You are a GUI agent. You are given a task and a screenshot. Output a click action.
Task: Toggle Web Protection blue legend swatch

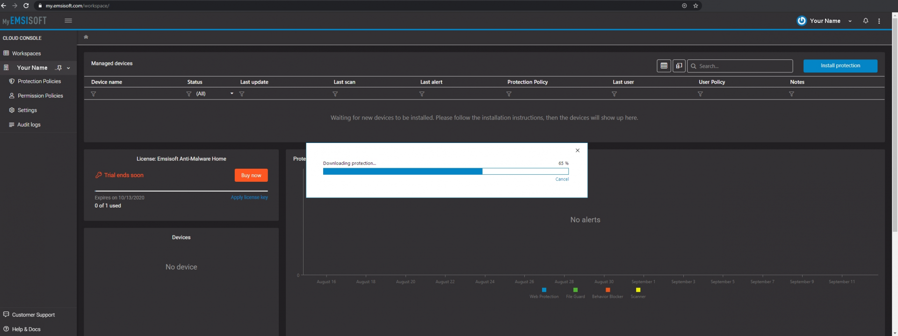pos(544,290)
